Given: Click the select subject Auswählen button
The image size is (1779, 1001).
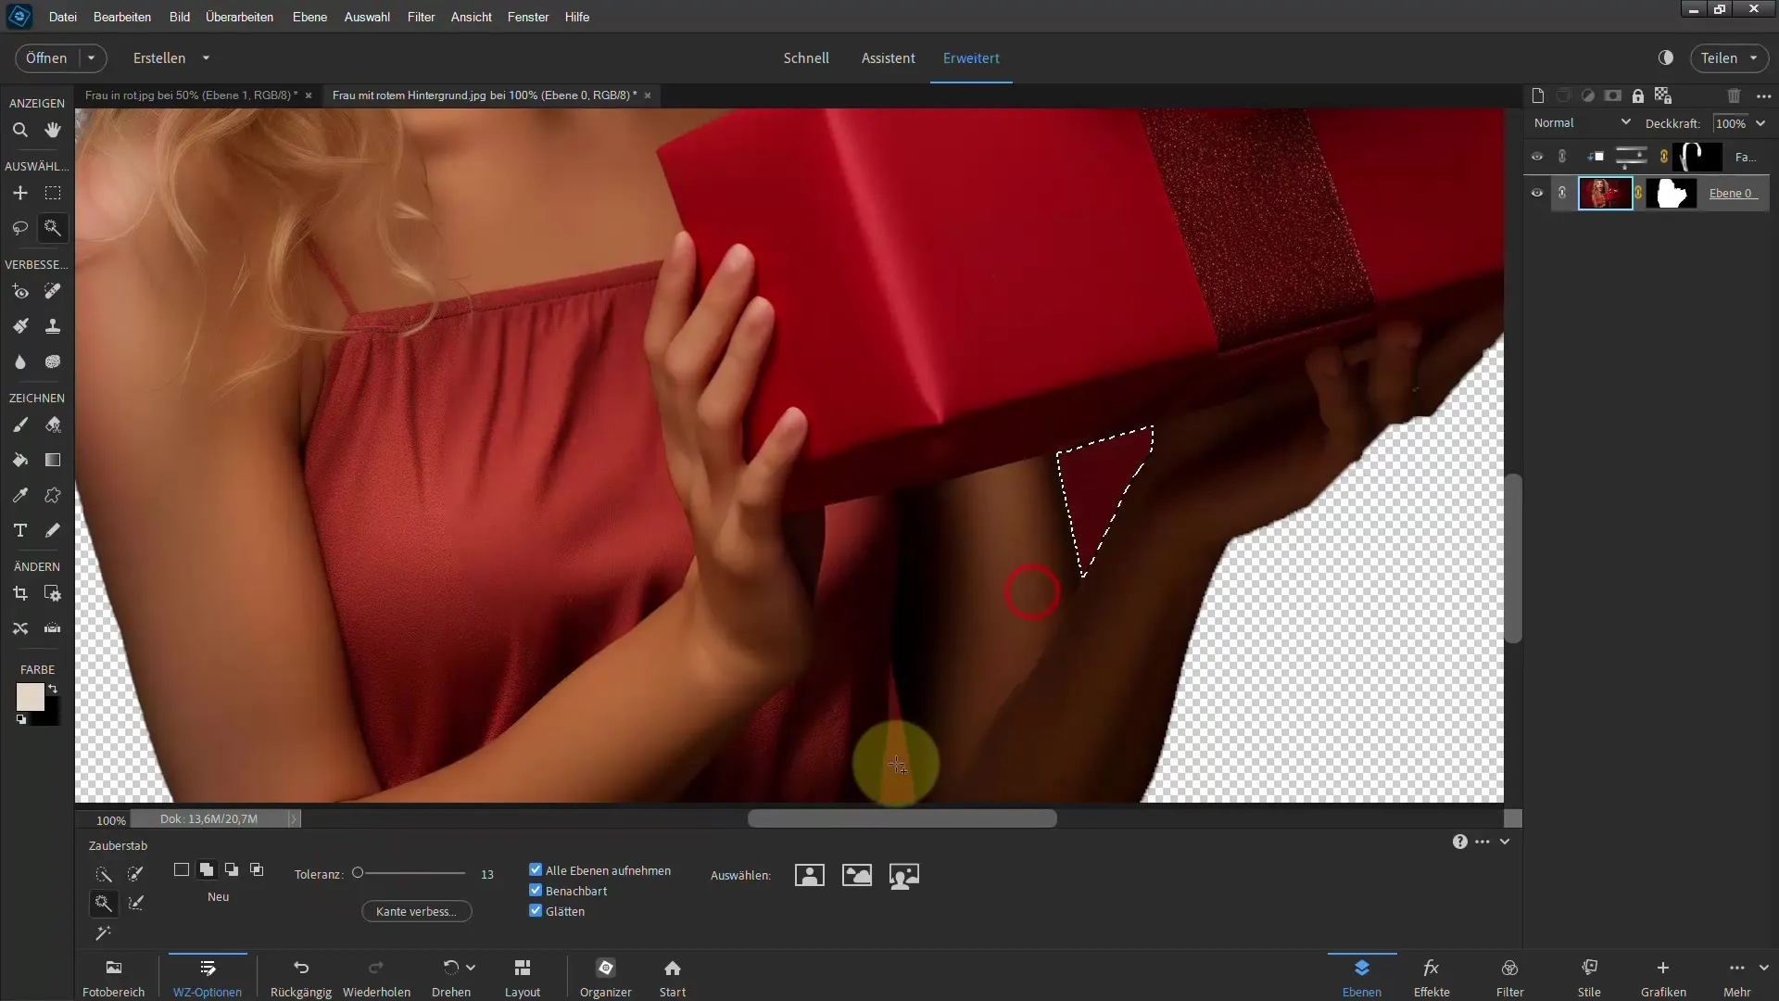Looking at the screenshot, I should pyautogui.click(x=809, y=875).
